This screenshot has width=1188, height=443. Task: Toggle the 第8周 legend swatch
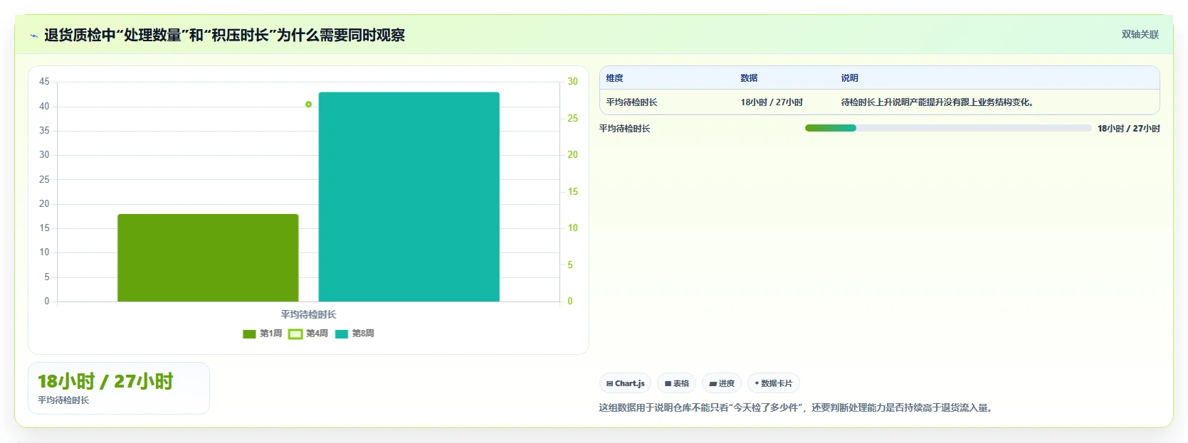coord(342,333)
